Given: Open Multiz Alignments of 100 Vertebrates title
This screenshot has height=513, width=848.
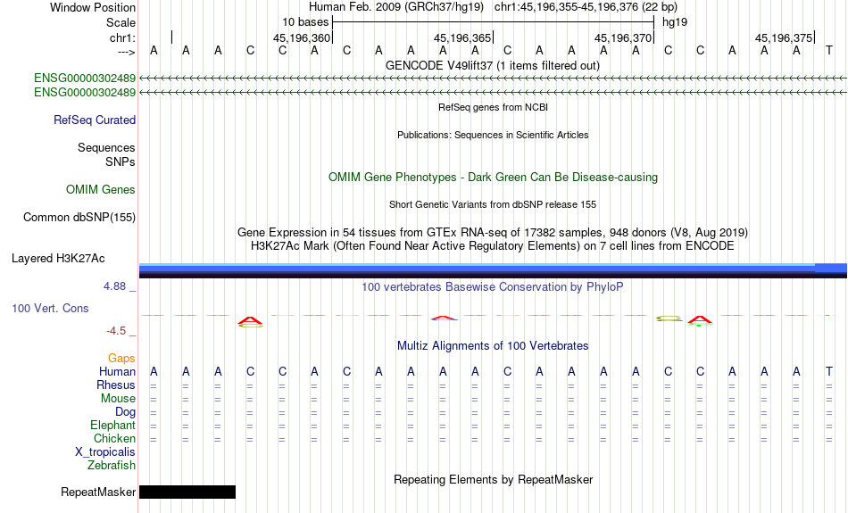Looking at the screenshot, I should tap(493, 346).
